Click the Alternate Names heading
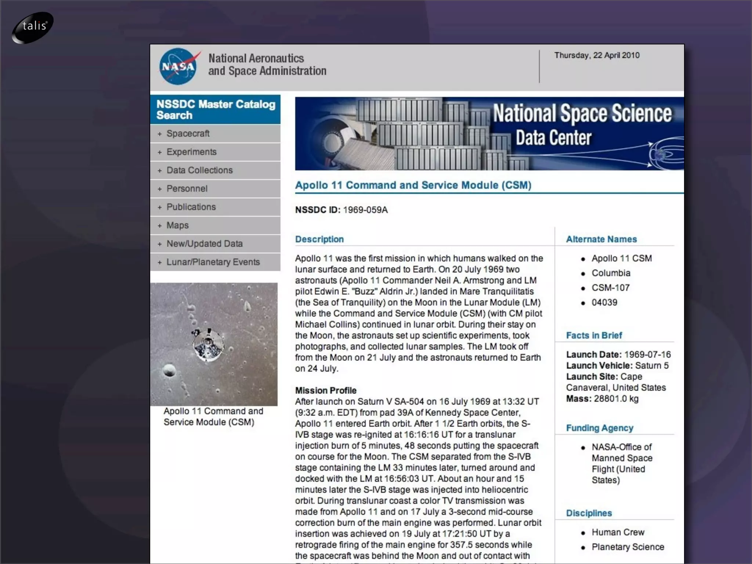This screenshot has width=752, height=564. click(x=601, y=239)
